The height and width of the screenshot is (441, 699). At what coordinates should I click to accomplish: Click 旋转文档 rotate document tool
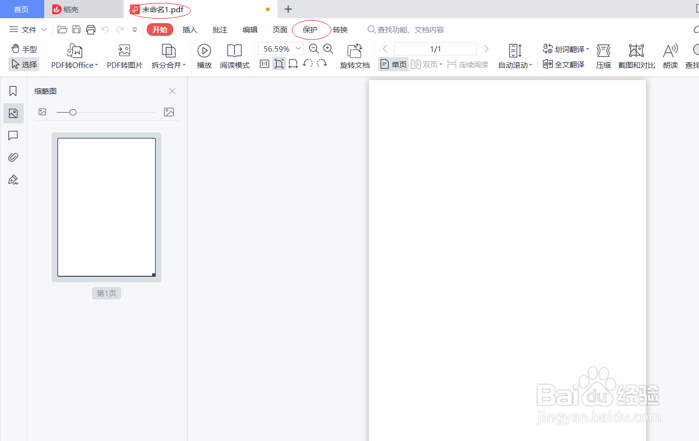click(x=355, y=56)
